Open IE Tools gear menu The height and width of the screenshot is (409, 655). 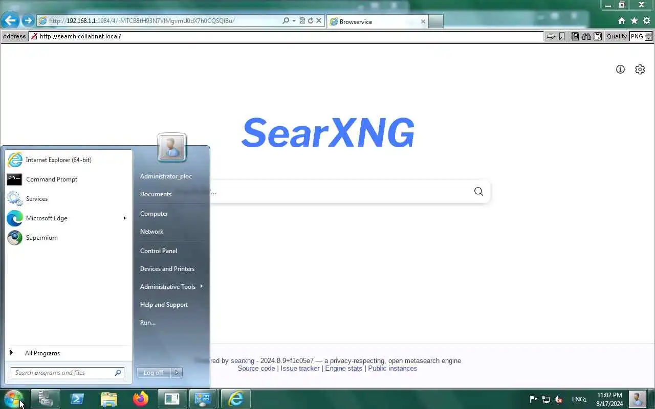coord(647,21)
